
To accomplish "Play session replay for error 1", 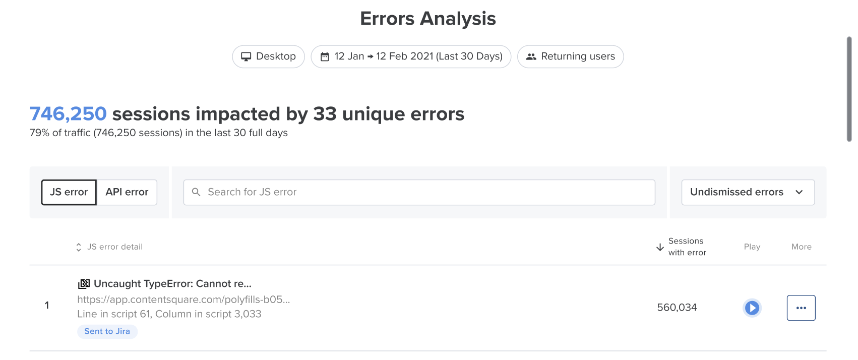I will (752, 308).
